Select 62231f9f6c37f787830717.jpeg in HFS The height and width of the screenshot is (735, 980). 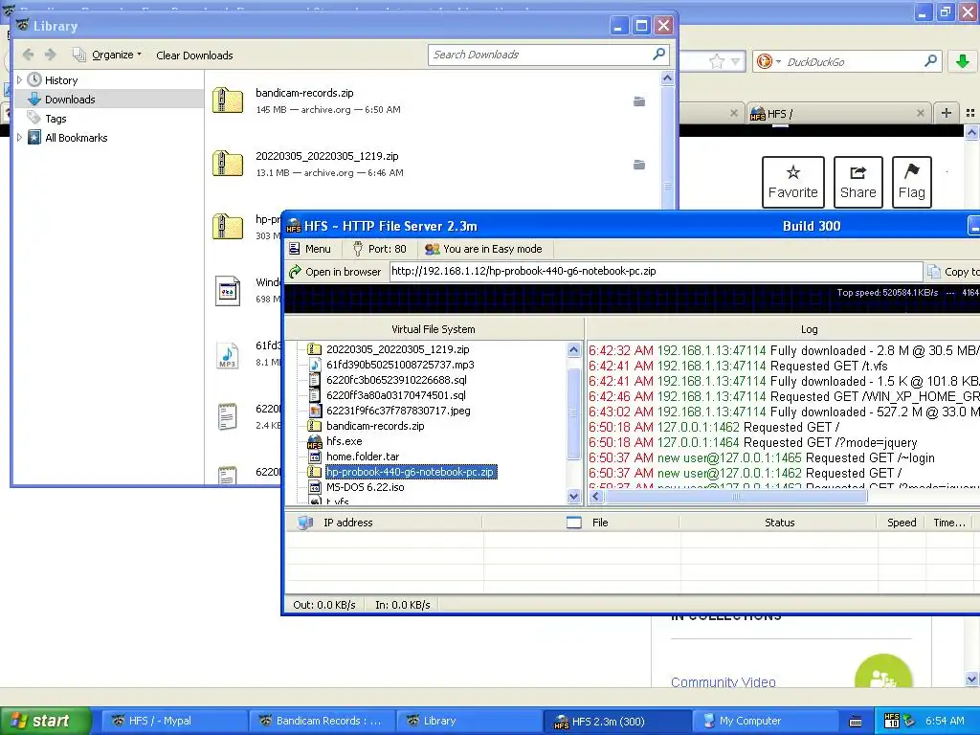398,411
